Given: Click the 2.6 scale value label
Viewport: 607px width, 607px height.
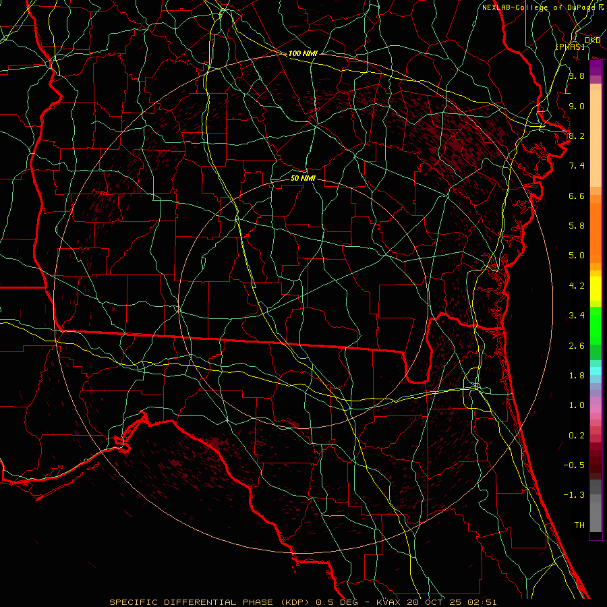Looking at the screenshot, I should coord(576,345).
